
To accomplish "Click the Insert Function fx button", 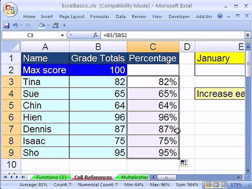I will [x=96, y=35].
